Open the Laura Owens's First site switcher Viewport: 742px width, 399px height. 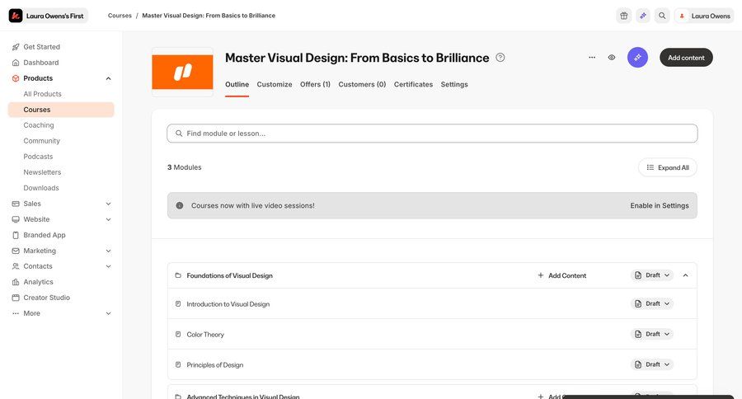49,16
